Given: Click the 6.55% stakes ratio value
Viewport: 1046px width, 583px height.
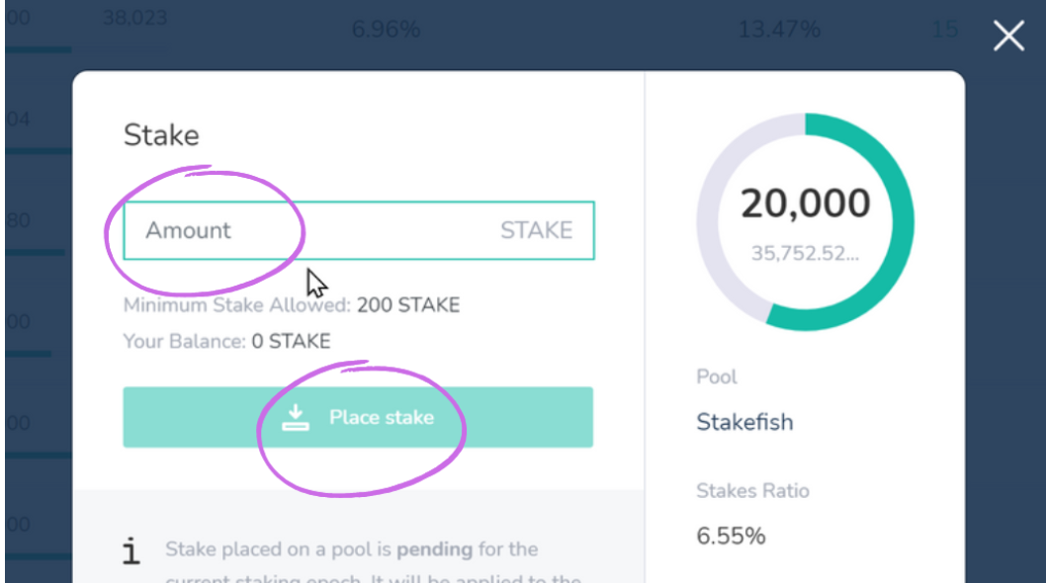Looking at the screenshot, I should pos(731,536).
